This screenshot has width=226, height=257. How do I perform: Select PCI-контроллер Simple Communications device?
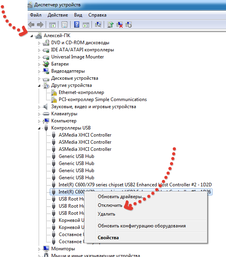point(103,99)
